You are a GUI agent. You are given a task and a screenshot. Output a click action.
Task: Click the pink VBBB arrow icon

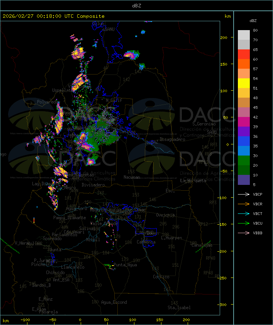(x=244, y=233)
